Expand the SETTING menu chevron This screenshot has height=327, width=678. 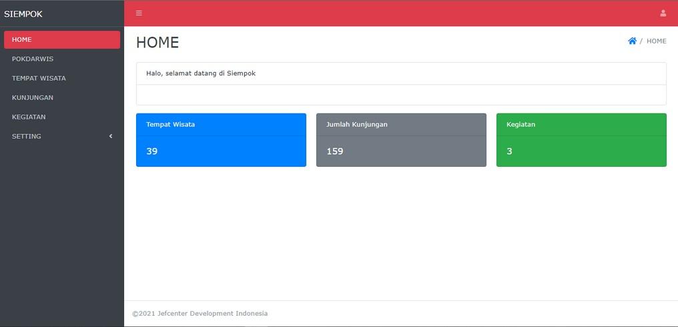[111, 136]
